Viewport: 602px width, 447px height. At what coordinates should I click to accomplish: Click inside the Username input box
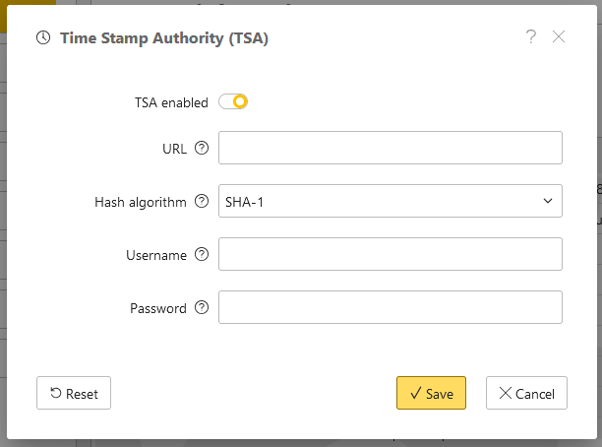click(390, 254)
